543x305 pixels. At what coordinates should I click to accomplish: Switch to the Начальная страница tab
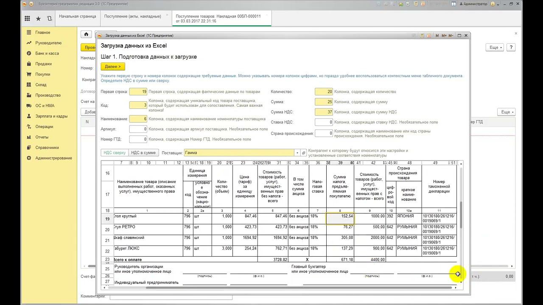pyautogui.click(x=78, y=17)
